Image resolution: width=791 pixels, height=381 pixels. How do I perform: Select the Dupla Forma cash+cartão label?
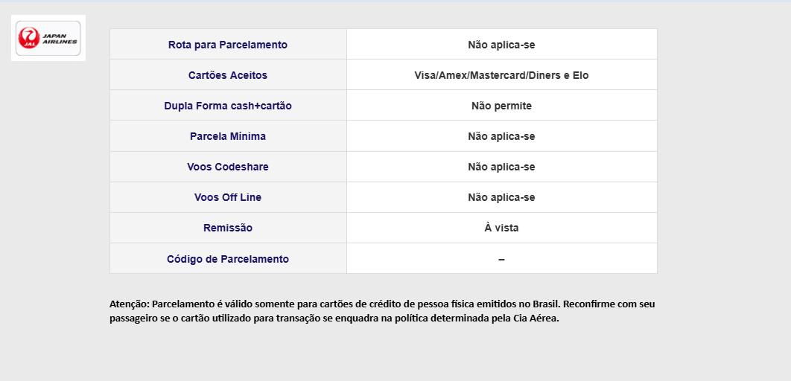click(x=228, y=106)
